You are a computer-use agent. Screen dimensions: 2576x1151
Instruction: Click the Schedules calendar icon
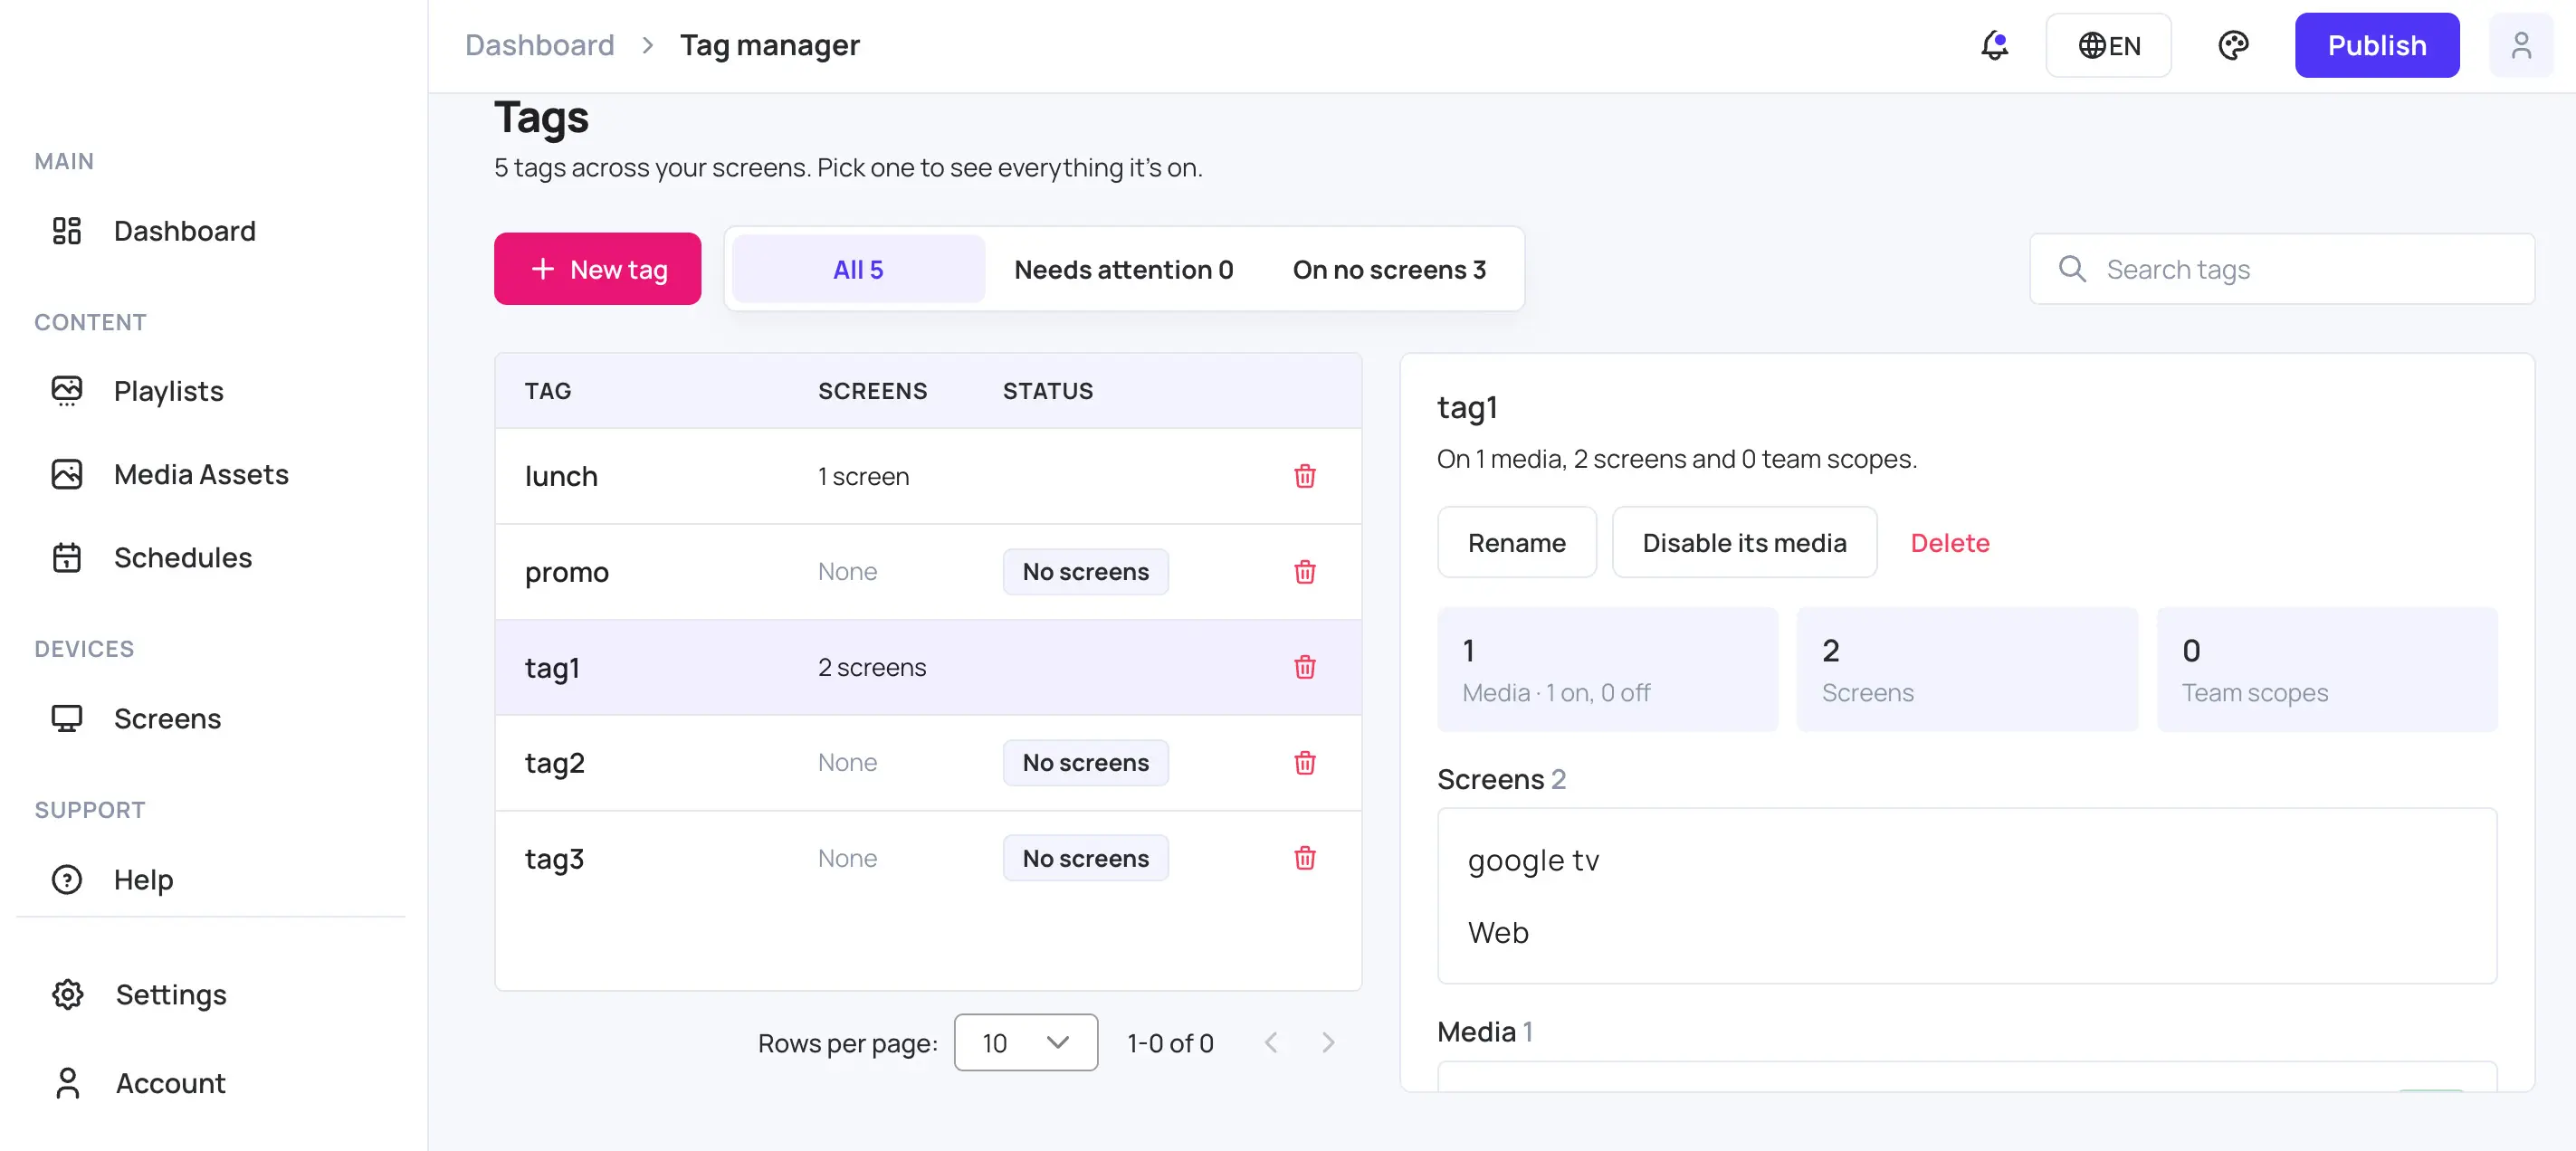[x=67, y=557]
